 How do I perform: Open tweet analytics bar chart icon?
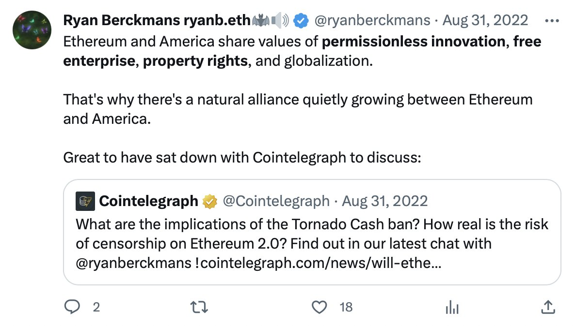[x=451, y=307]
